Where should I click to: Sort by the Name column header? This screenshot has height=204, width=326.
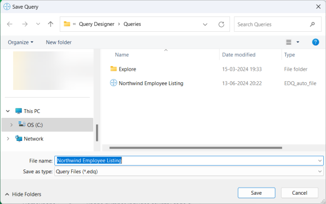click(x=122, y=55)
